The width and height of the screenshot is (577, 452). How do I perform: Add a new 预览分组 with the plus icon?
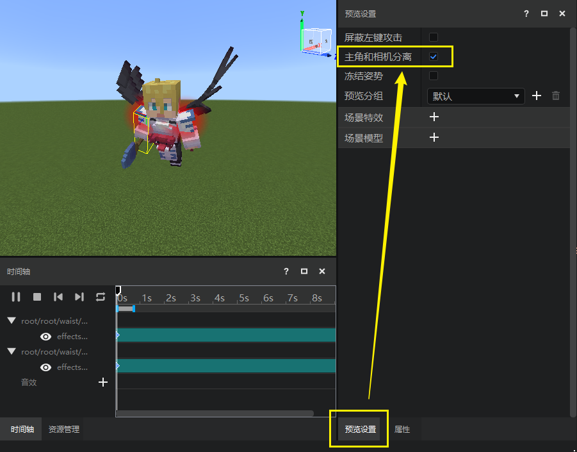(x=537, y=96)
